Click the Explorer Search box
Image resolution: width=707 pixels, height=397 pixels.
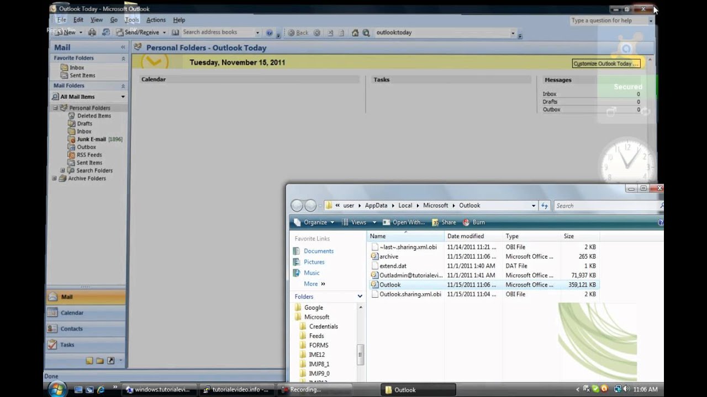608,206
